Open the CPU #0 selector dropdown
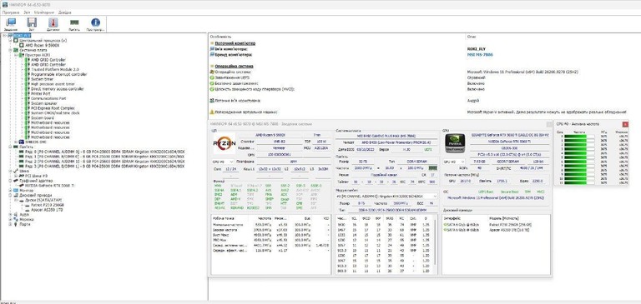The width and height of the screenshot is (641, 304). (x=223, y=162)
